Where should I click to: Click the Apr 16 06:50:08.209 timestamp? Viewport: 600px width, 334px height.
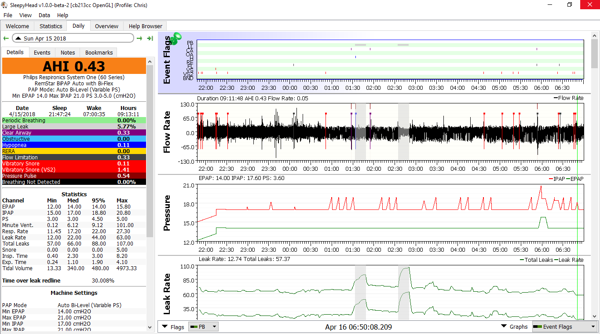[359, 327]
